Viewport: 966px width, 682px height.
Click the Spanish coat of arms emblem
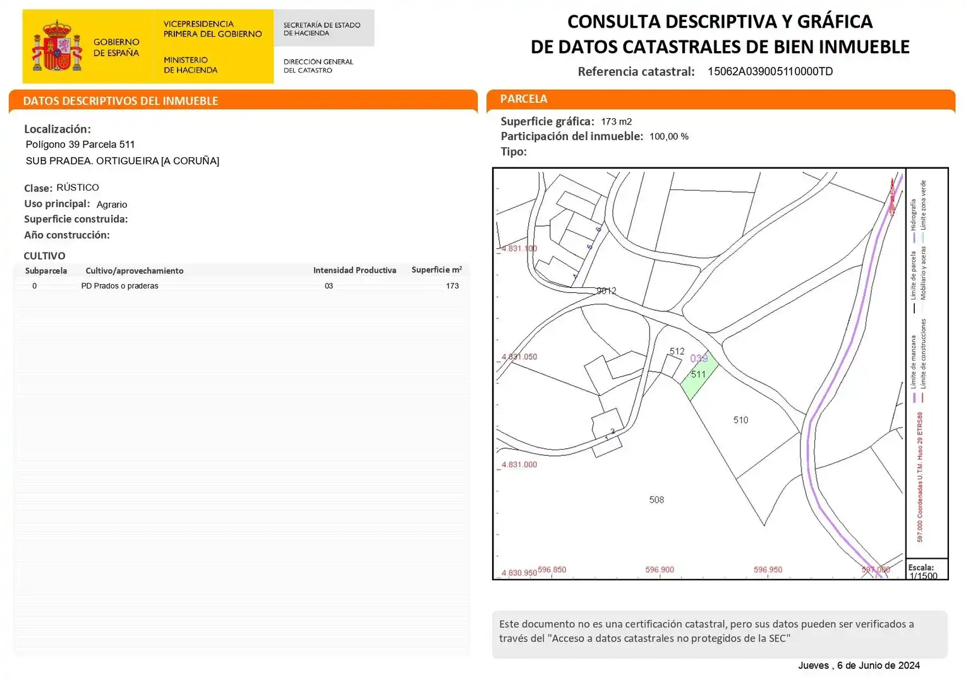57,46
